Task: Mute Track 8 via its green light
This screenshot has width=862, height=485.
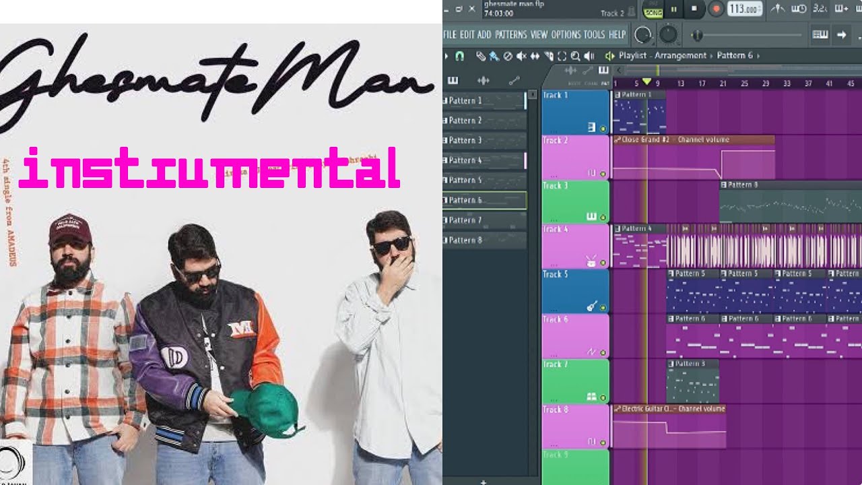Action: pos(603,443)
